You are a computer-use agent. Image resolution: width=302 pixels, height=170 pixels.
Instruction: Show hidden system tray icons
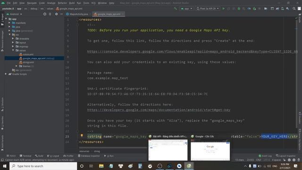tap(245, 166)
